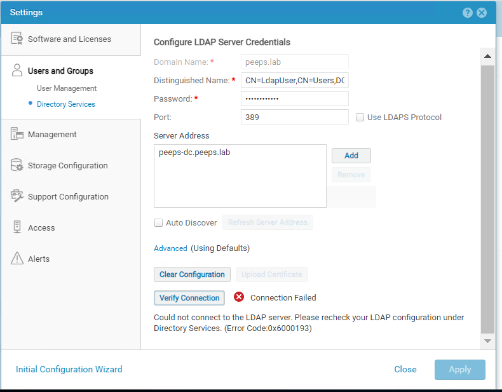
Task: Click the Access sidebar icon
Action: tap(17, 227)
